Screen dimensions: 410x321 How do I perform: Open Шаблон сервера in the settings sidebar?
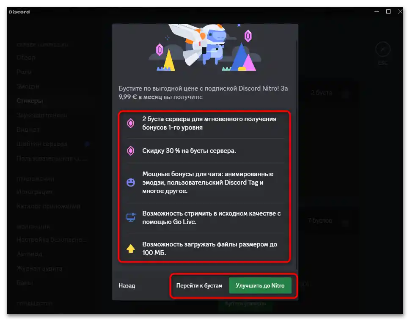pos(42,144)
